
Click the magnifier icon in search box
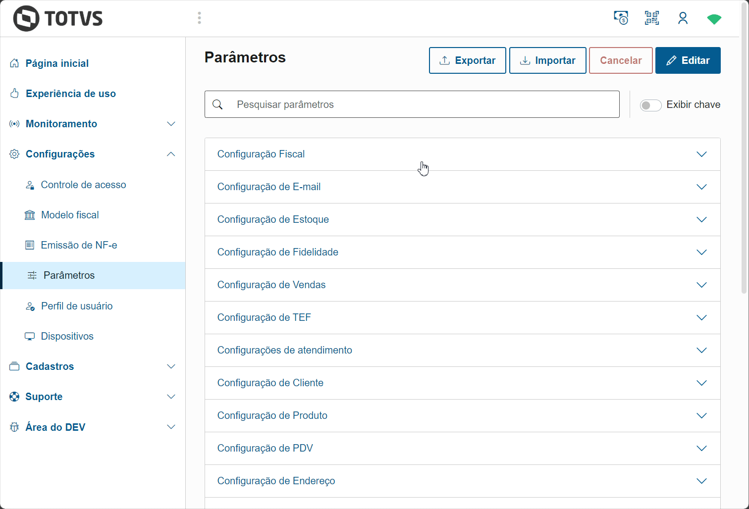click(x=217, y=104)
